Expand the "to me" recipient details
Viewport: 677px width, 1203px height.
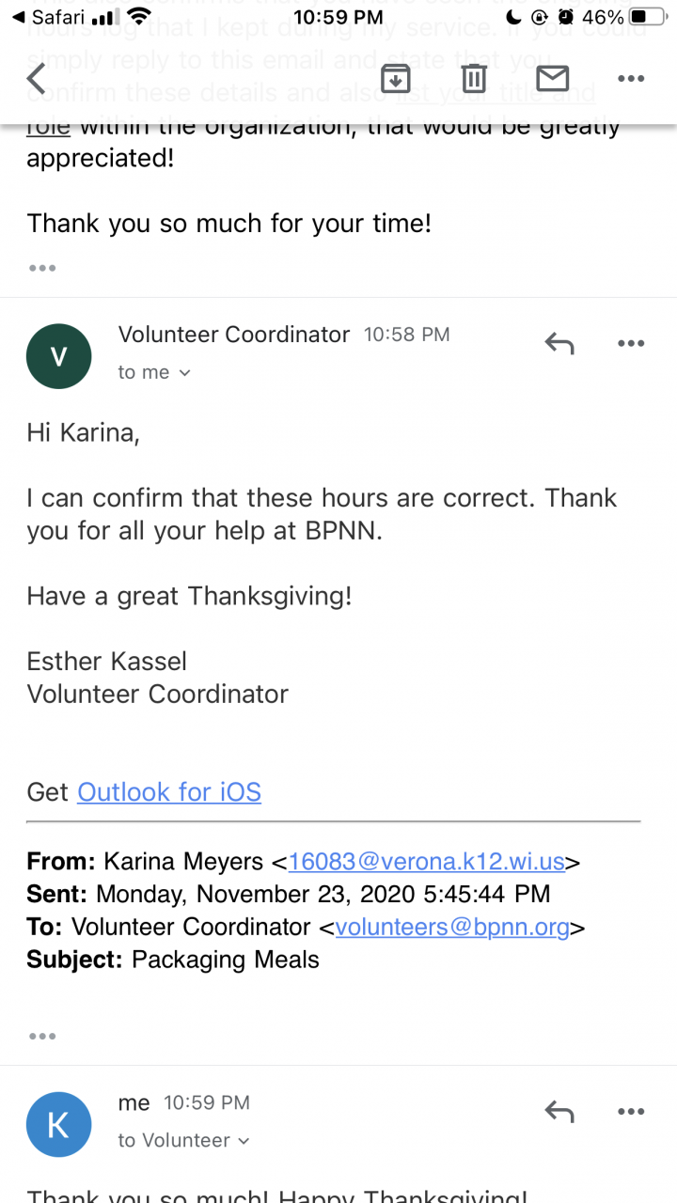click(x=154, y=373)
